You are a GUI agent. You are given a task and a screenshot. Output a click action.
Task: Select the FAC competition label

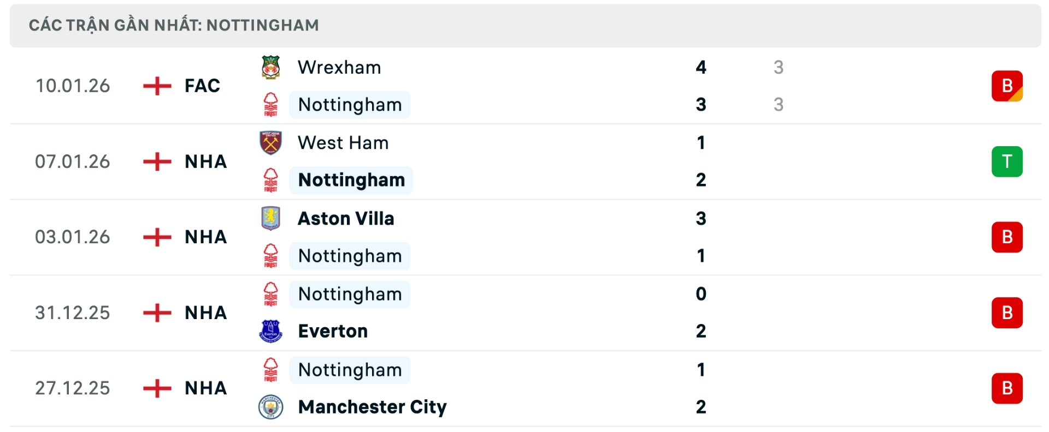coord(202,86)
